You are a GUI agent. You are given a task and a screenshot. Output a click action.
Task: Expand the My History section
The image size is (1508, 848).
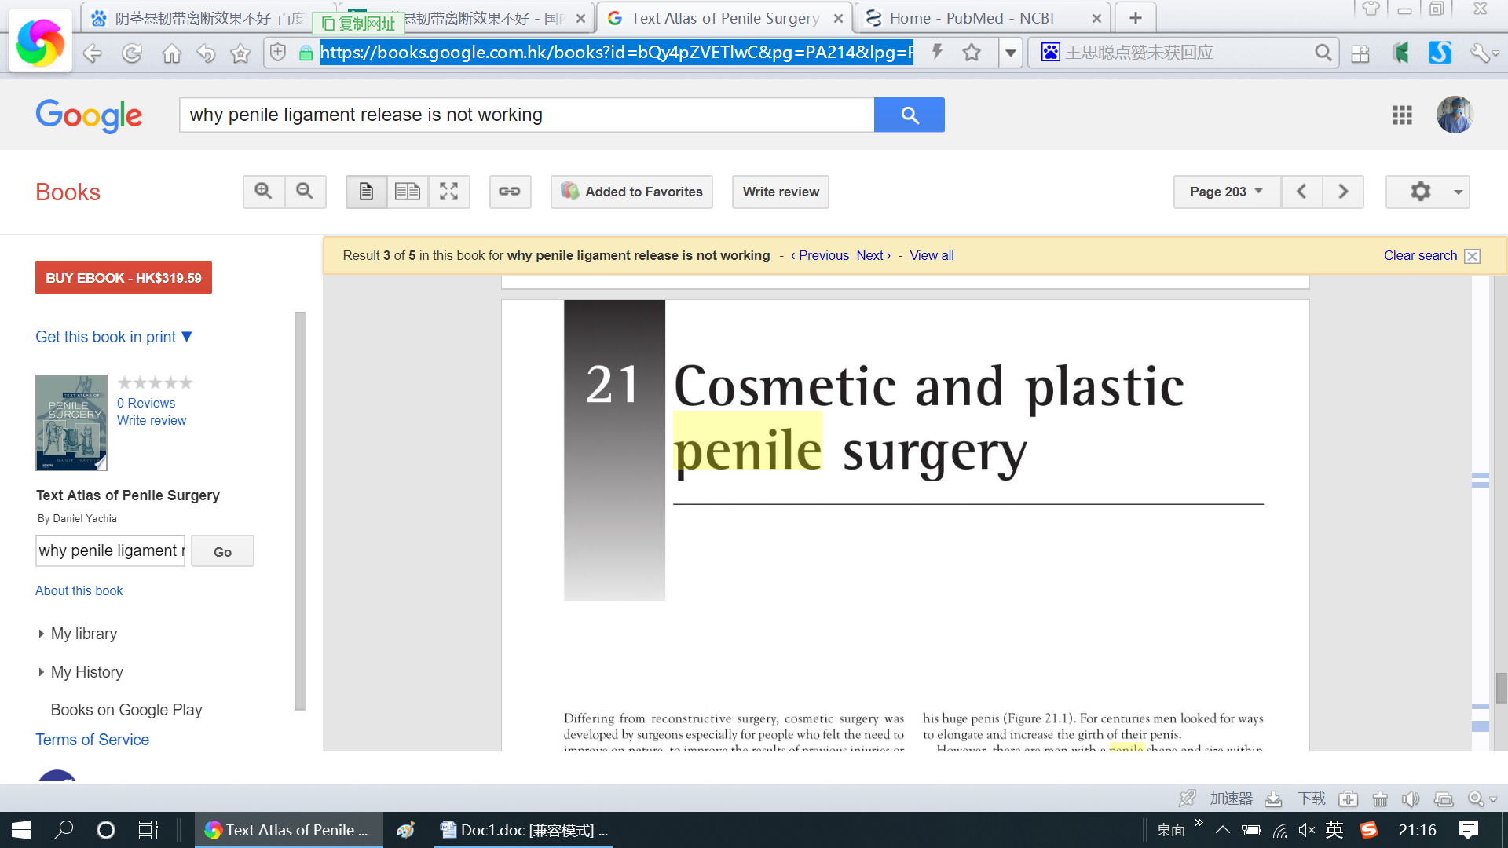pyautogui.click(x=80, y=672)
